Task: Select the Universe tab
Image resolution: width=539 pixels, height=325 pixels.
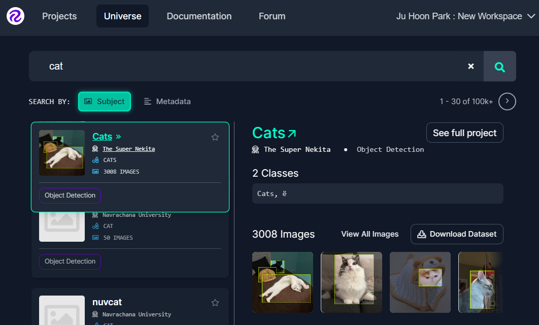Action: coord(122,16)
